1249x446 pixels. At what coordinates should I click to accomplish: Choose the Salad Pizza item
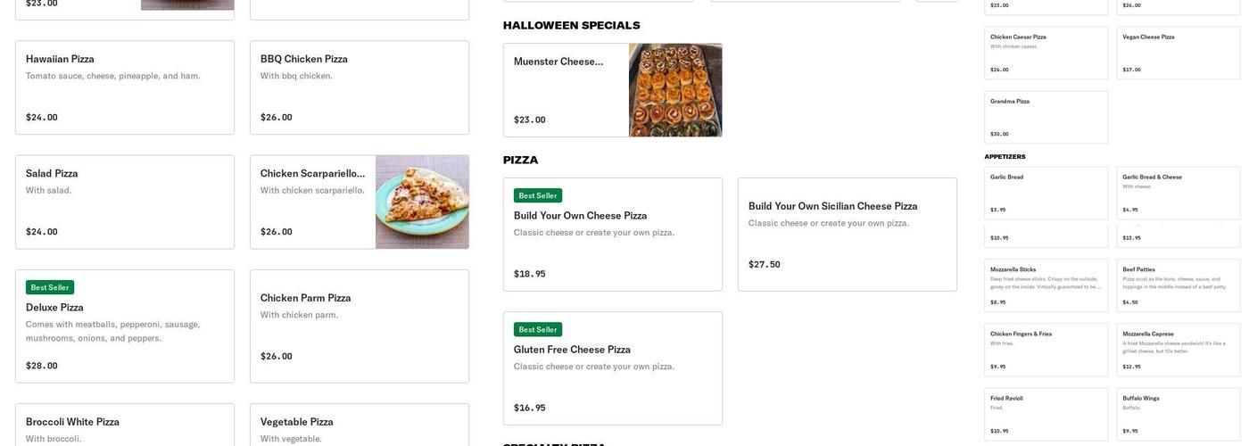(125, 202)
